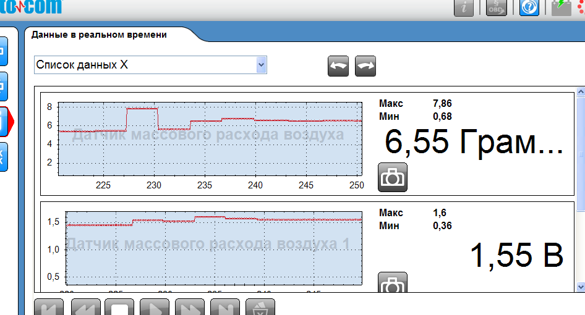585x315 pixels.
Task: Click the right curved arrow button
Action: [365, 66]
